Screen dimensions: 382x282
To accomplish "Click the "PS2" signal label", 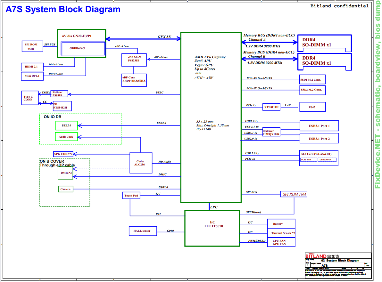I will (158, 214).
